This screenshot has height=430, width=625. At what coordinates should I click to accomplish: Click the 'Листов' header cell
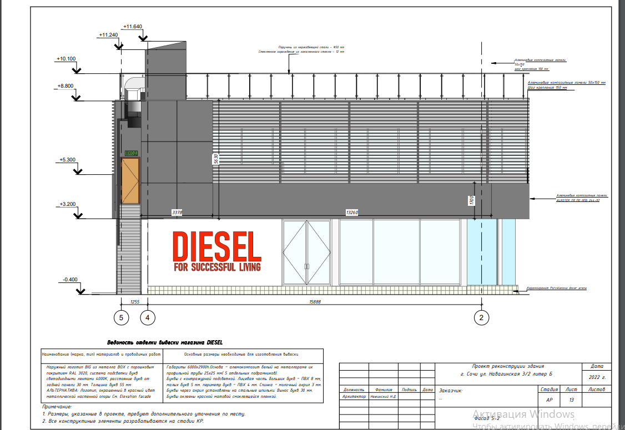596,389
